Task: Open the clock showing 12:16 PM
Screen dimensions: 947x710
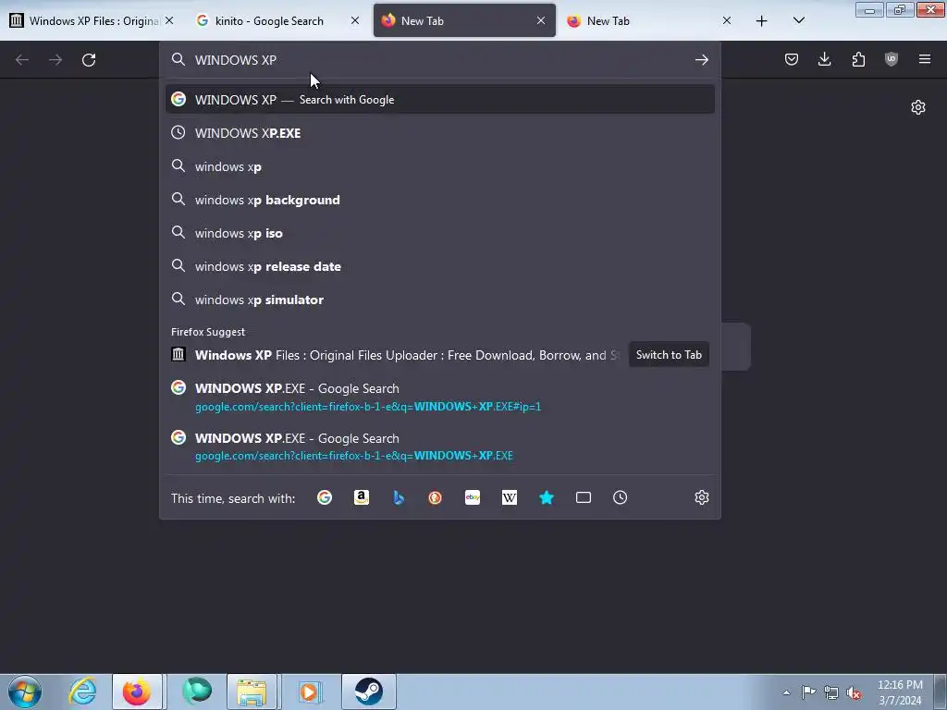Action: pyautogui.click(x=900, y=692)
